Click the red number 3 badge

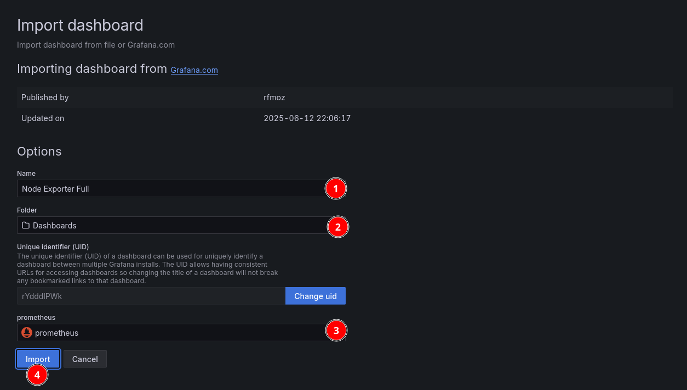pos(336,330)
